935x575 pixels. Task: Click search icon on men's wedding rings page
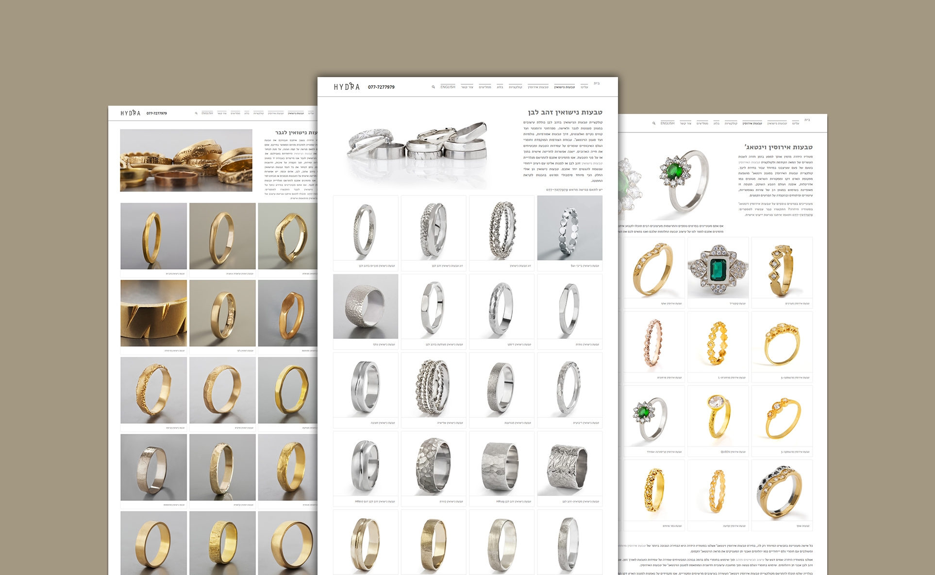pos(196,113)
